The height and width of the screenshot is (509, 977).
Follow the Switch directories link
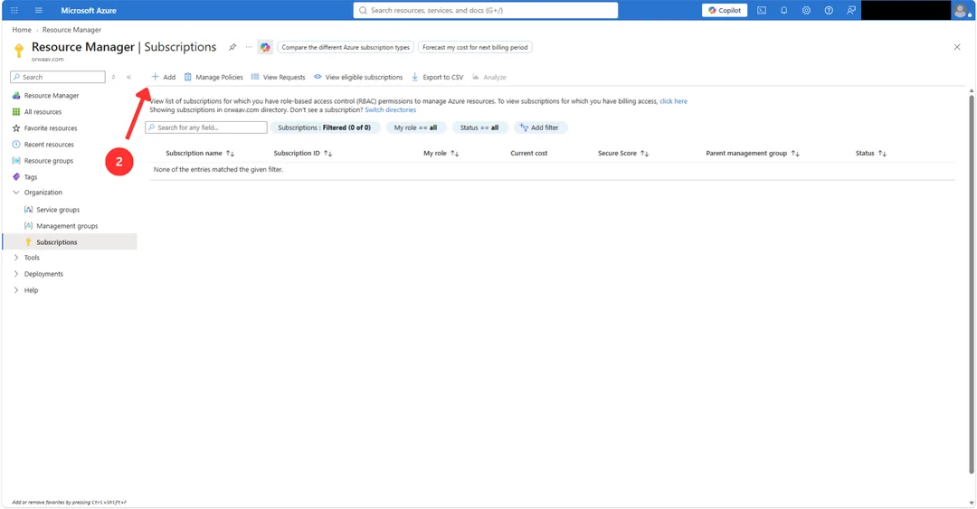click(390, 109)
